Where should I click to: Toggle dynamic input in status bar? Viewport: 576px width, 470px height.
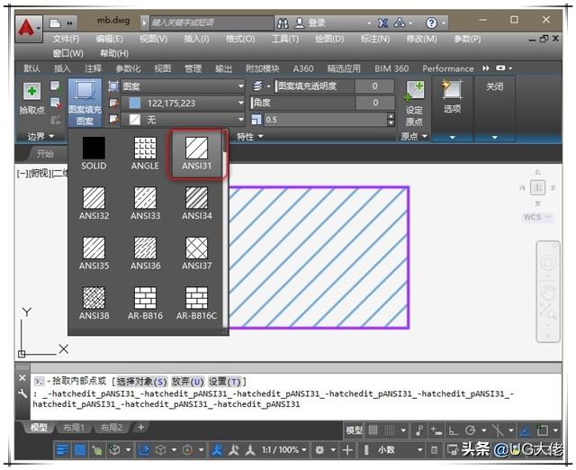tap(436, 430)
